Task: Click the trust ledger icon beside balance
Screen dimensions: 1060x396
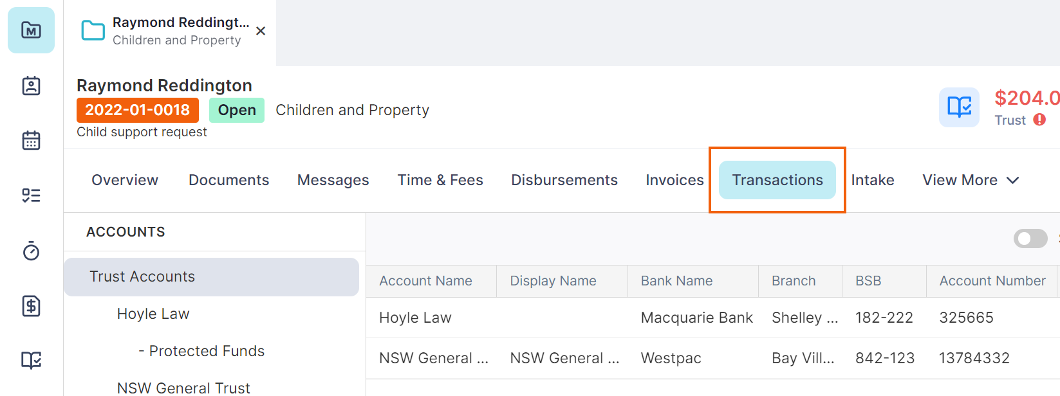Action: click(x=959, y=107)
